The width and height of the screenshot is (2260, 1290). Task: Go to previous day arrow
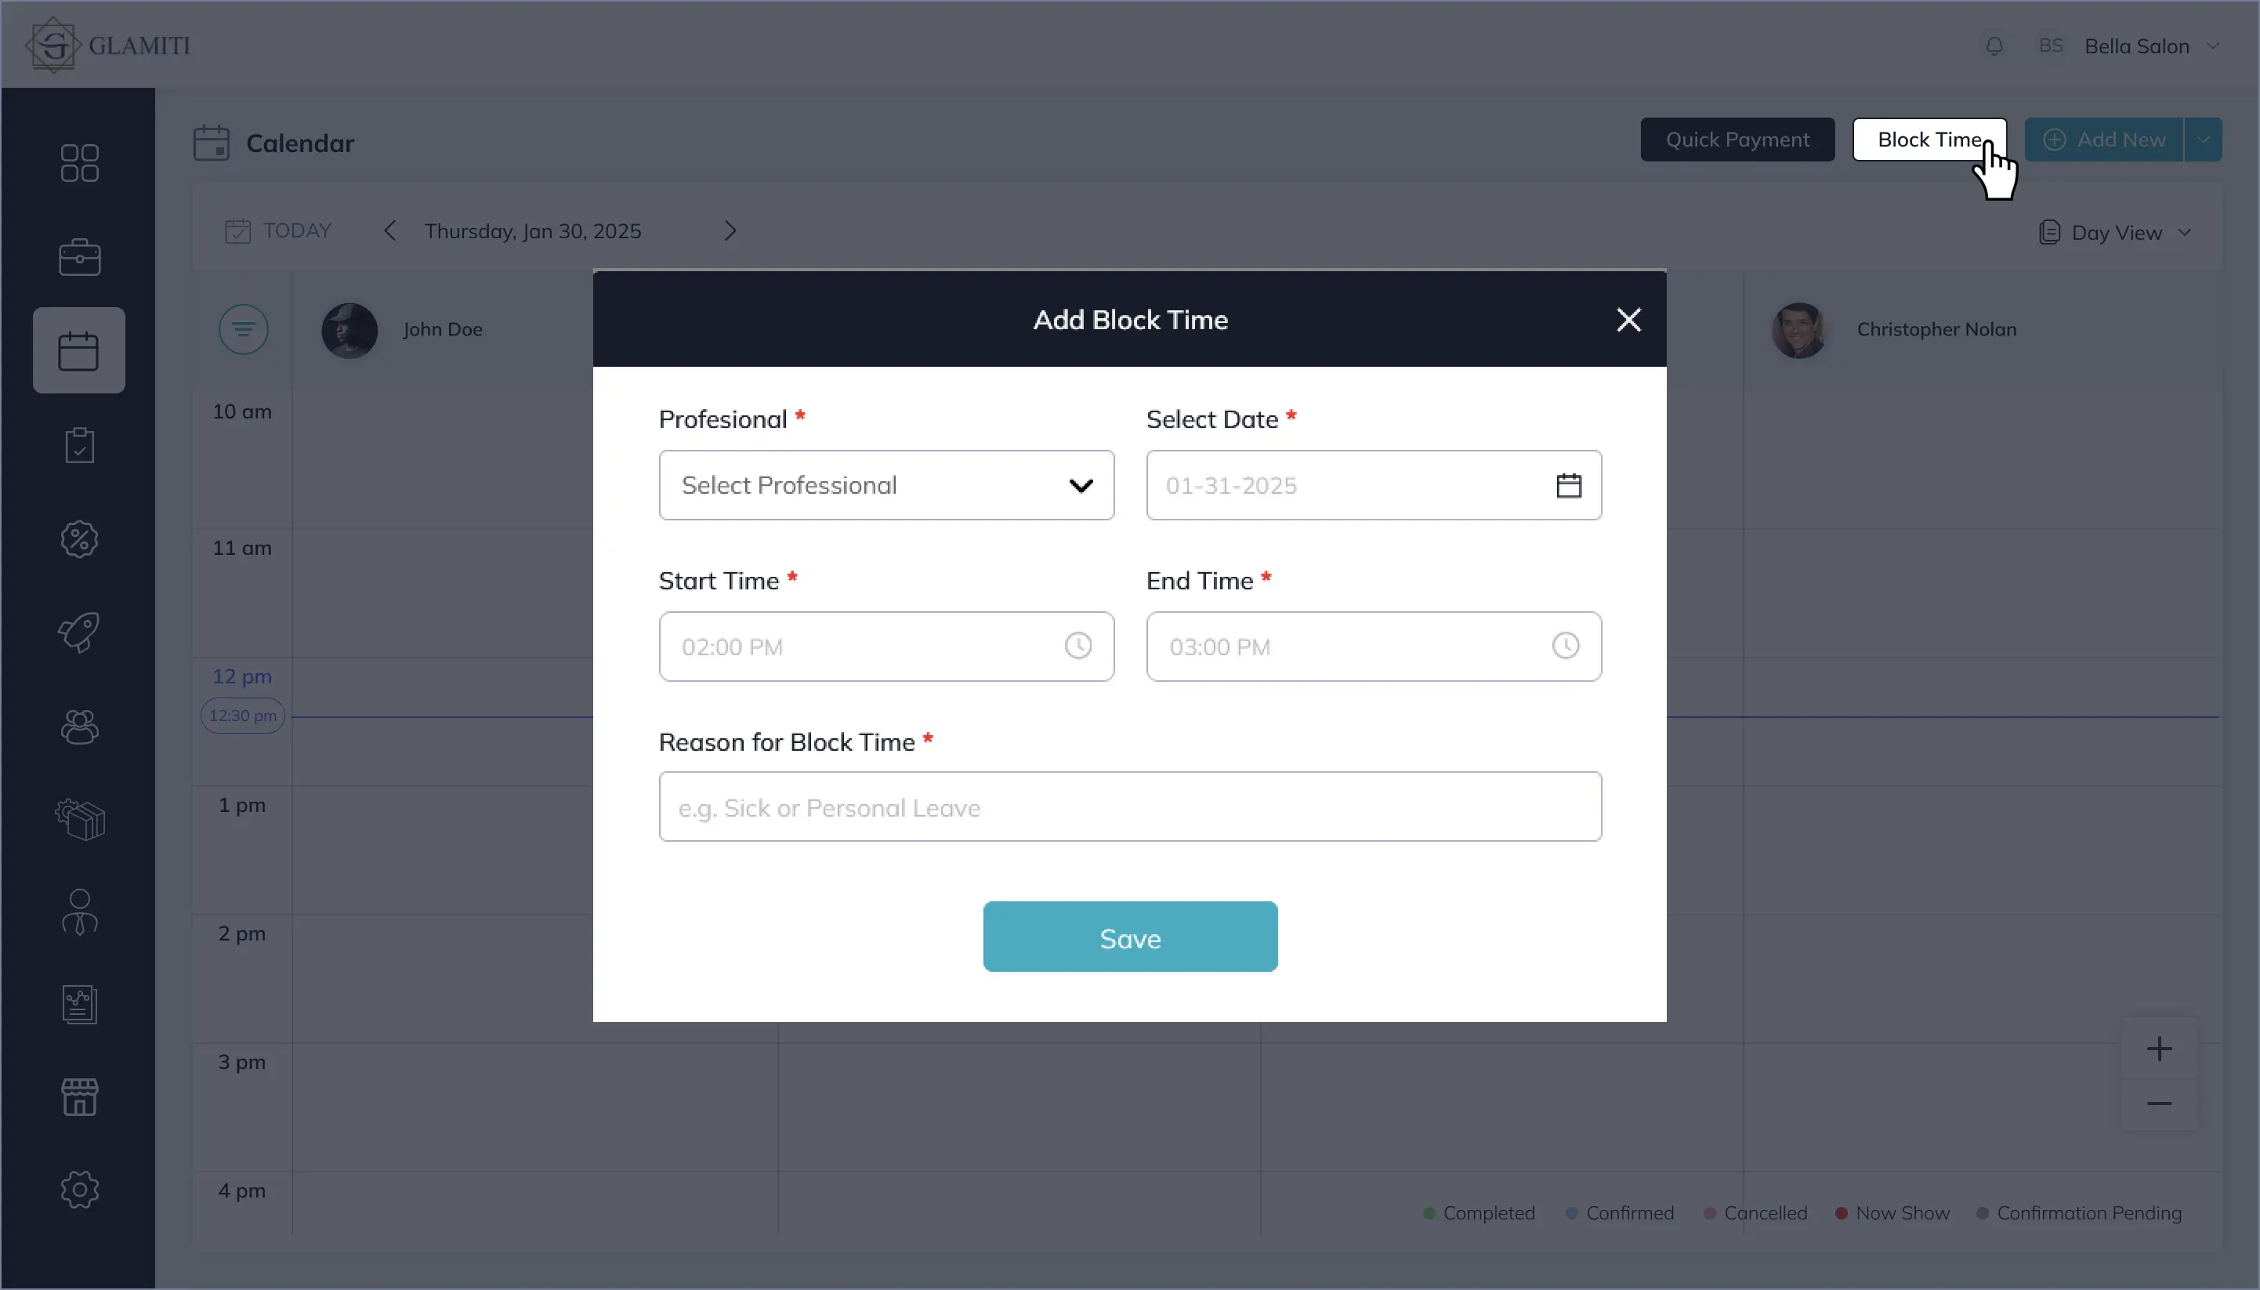coord(389,231)
